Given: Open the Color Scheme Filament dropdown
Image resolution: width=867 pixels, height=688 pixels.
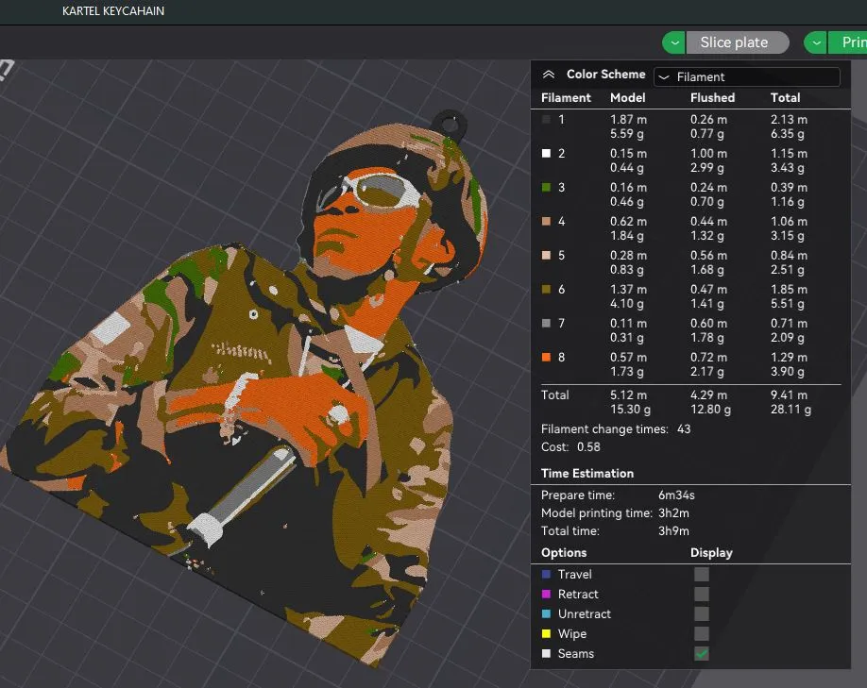Looking at the screenshot, I should pos(746,76).
